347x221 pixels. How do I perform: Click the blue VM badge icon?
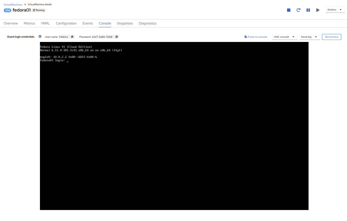pos(7,10)
